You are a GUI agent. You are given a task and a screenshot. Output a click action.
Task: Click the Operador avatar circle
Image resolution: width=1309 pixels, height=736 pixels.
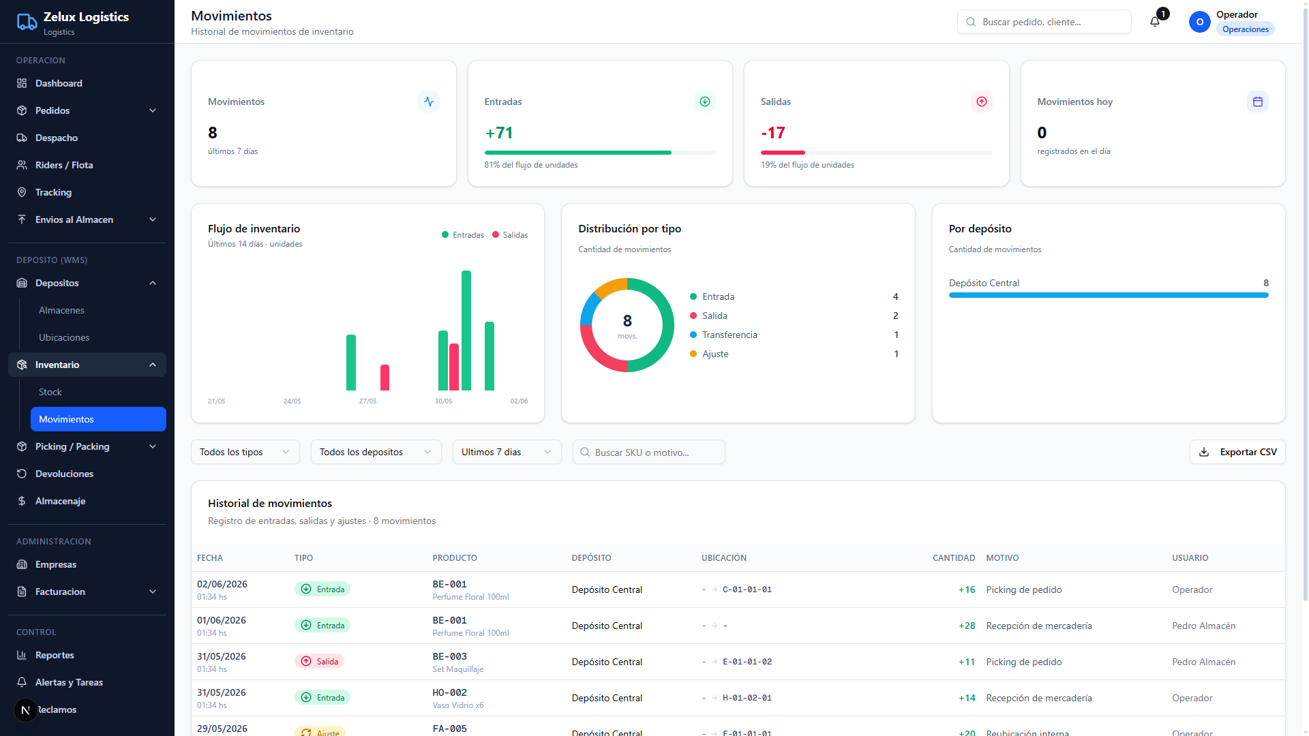pyautogui.click(x=1199, y=22)
